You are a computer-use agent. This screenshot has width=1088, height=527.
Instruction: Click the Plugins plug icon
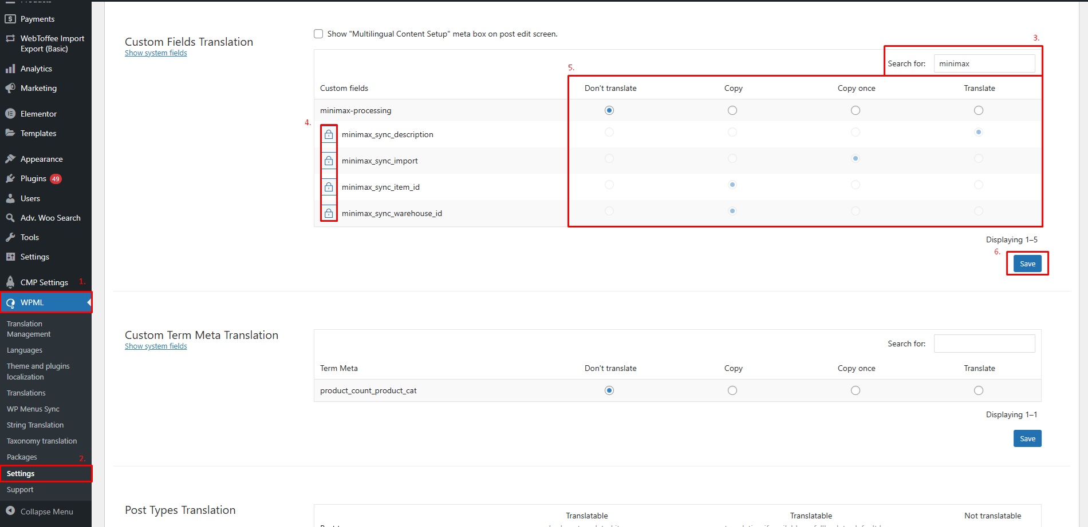[x=10, y=178]
